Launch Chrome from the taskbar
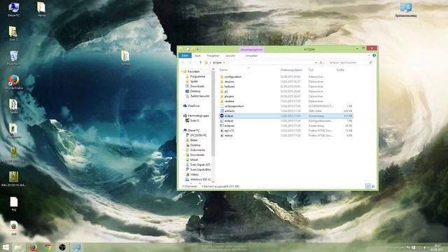 48,247
